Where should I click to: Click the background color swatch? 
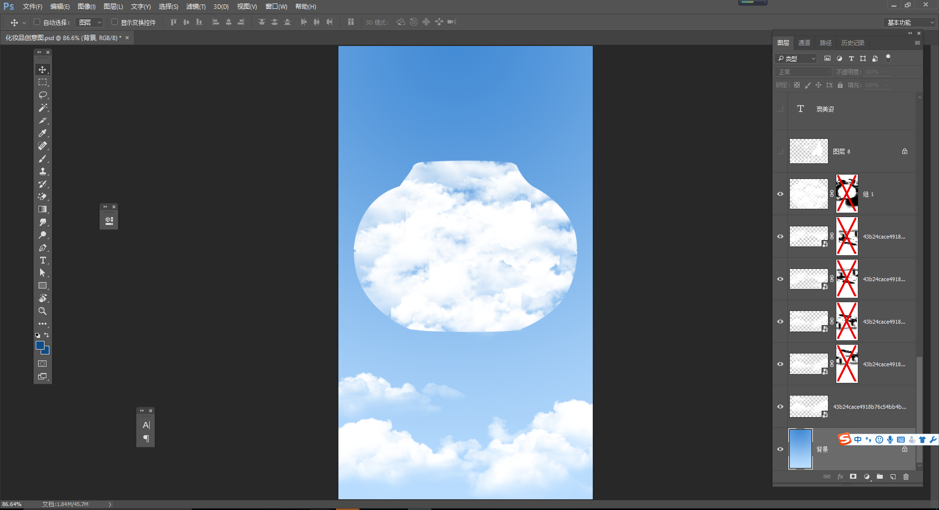(46, 351)
